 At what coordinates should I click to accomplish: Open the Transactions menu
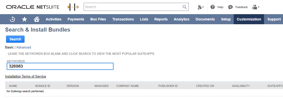click(x=123, y=19)
